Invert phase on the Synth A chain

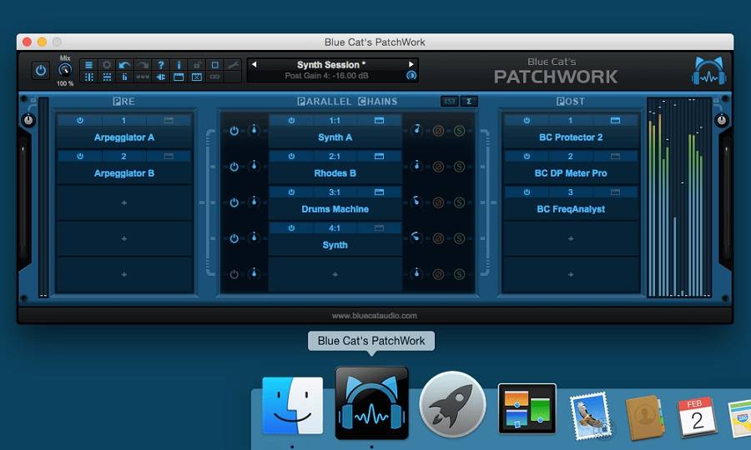tap(438, 131)
